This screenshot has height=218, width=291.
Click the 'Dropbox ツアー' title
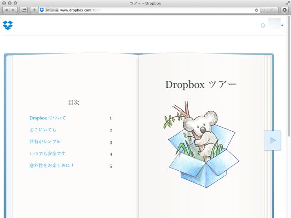201,85
